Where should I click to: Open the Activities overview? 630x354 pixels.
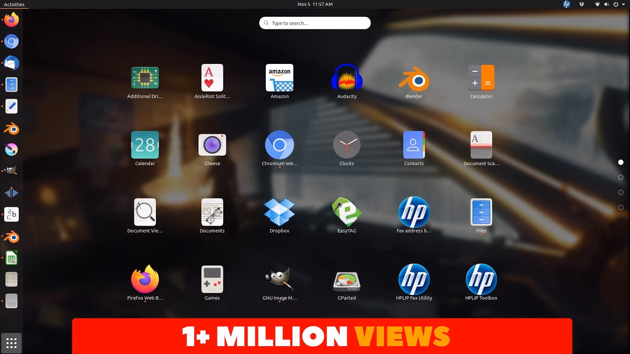pyautogui.click(x=14, y=4)
